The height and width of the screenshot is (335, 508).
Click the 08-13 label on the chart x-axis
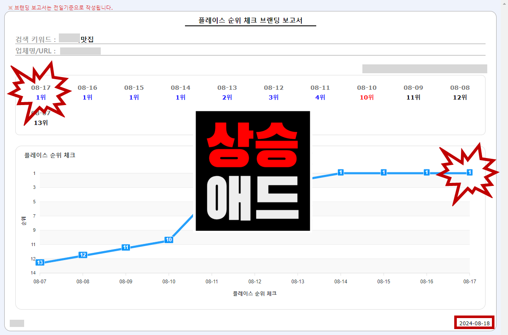click(298, 281)
